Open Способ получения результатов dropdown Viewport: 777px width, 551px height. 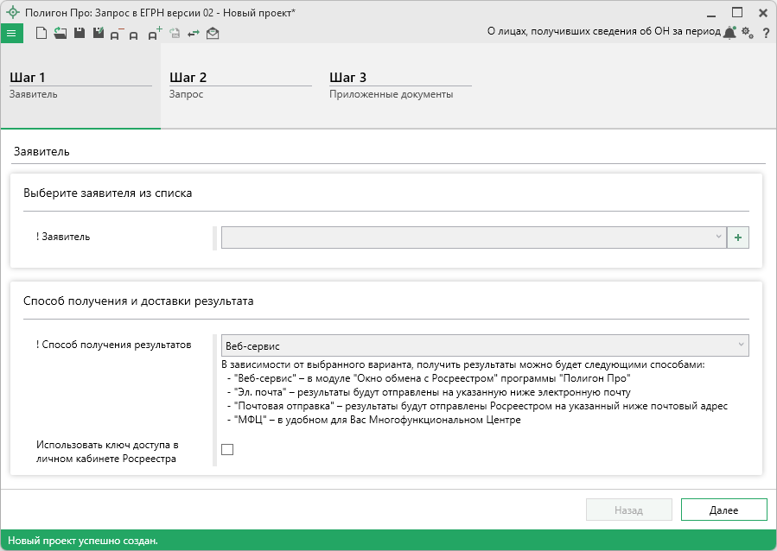click(x=484, y=345)
